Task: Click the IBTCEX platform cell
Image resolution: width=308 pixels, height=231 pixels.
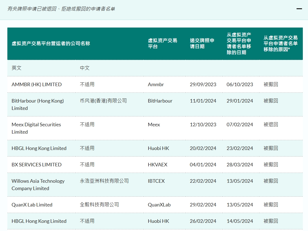Action: point(156,181)
